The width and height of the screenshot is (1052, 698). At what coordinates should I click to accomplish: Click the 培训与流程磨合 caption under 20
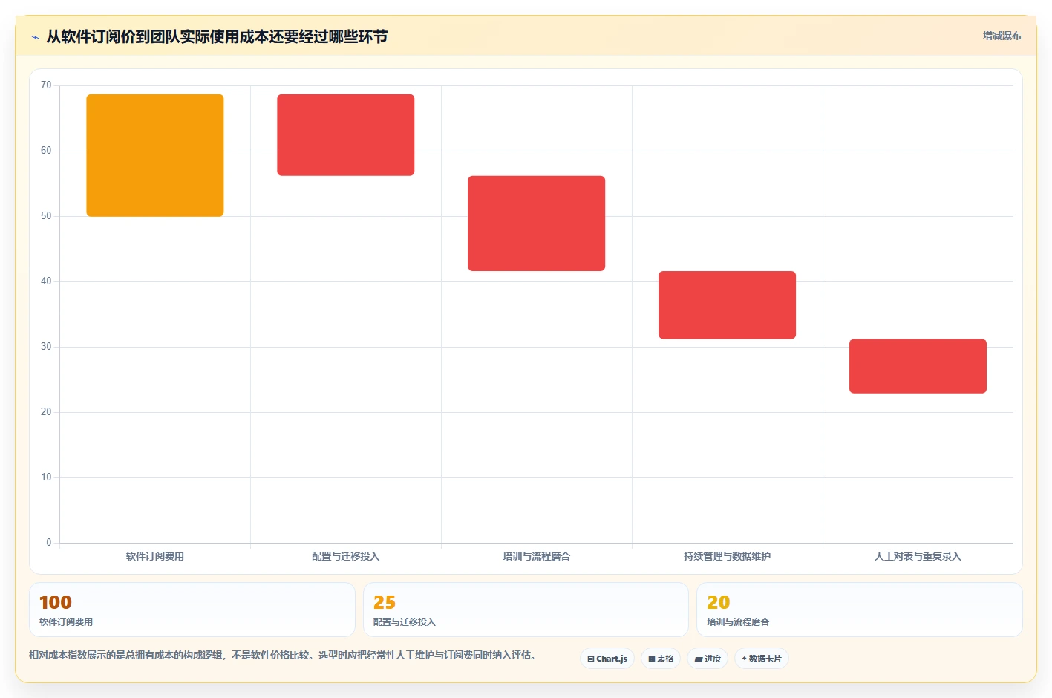tap(738, 622)
